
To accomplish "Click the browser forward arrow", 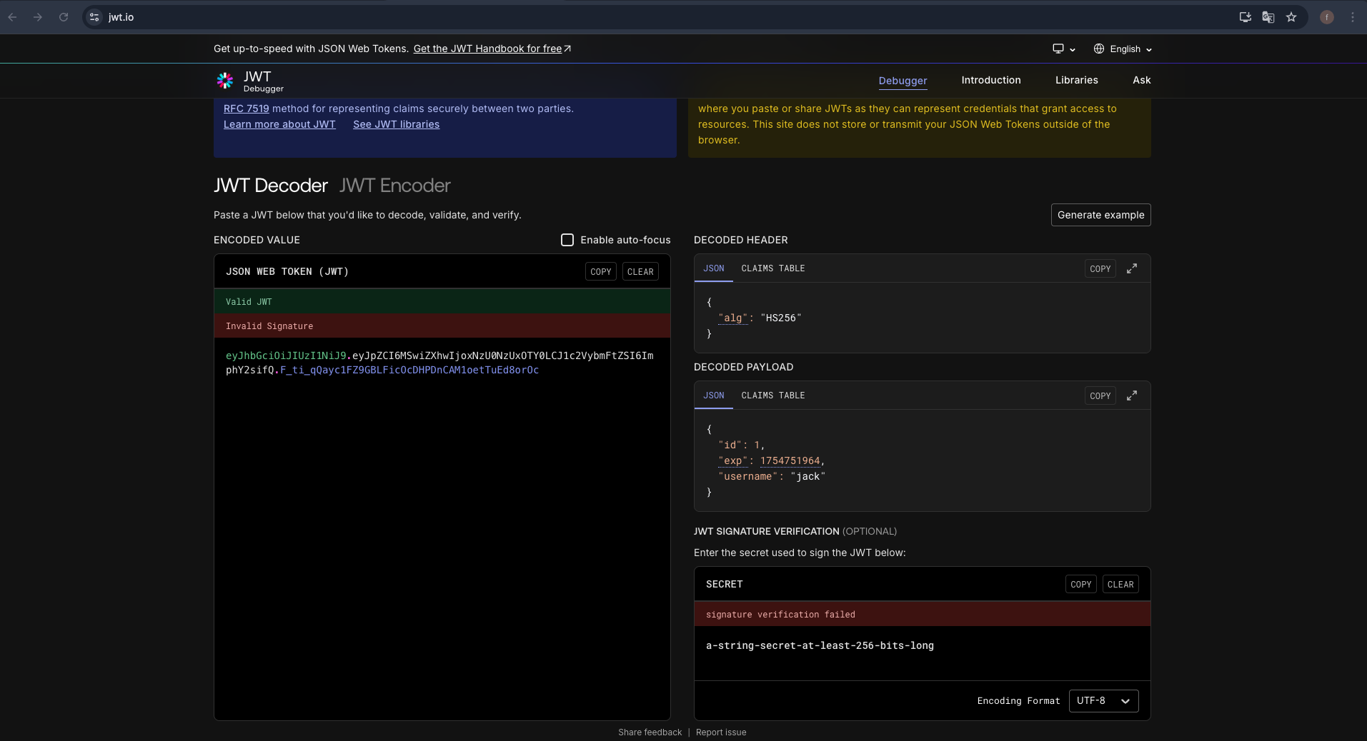I will 38,17.
